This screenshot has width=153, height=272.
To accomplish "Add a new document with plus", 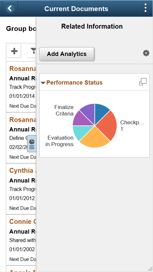I will pyautogui.click(x=14, y=51).
